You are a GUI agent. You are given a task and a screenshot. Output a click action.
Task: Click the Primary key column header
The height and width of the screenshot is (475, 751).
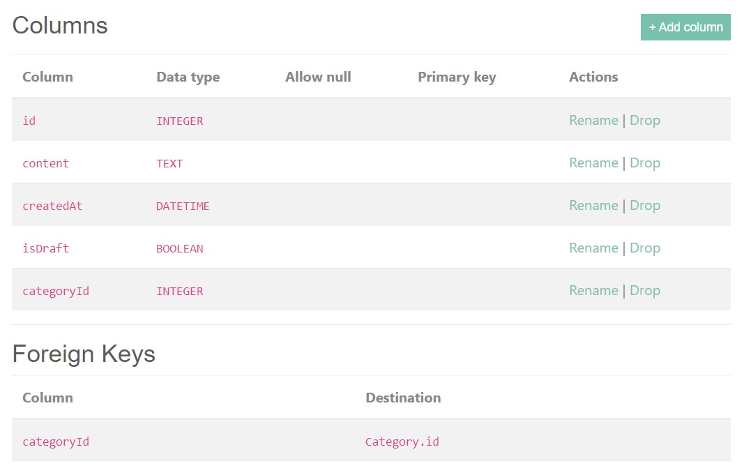pos(457,77)
